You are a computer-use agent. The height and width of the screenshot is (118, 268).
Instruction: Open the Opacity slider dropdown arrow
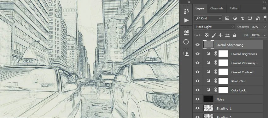pos(265,27)
